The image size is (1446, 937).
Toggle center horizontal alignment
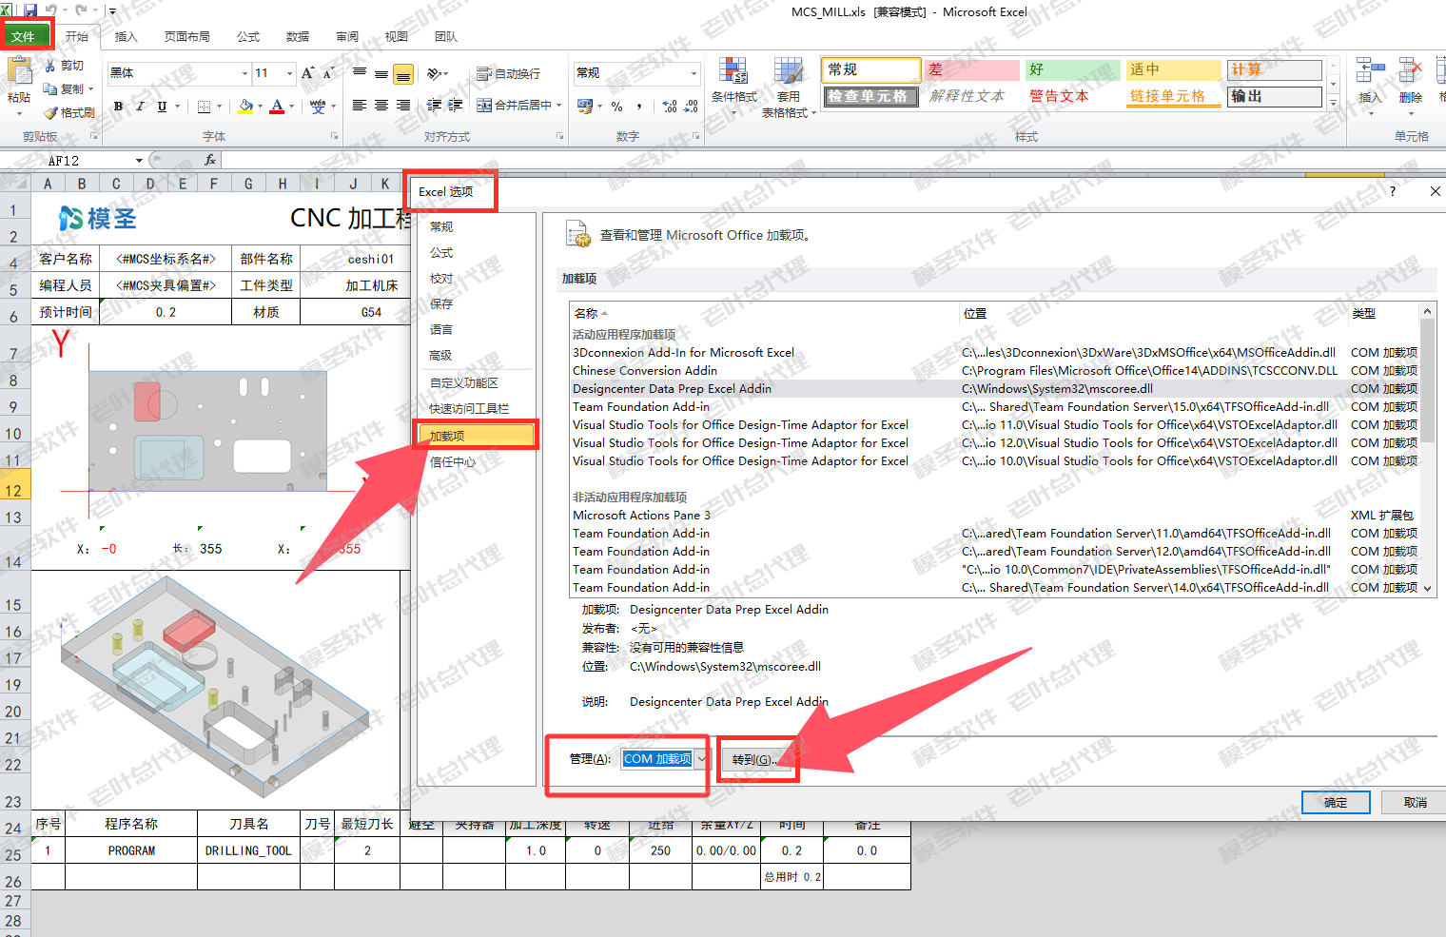click(381, 106)
